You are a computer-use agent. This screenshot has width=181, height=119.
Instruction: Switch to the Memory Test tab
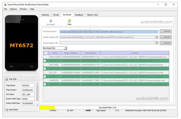point(92,15)
